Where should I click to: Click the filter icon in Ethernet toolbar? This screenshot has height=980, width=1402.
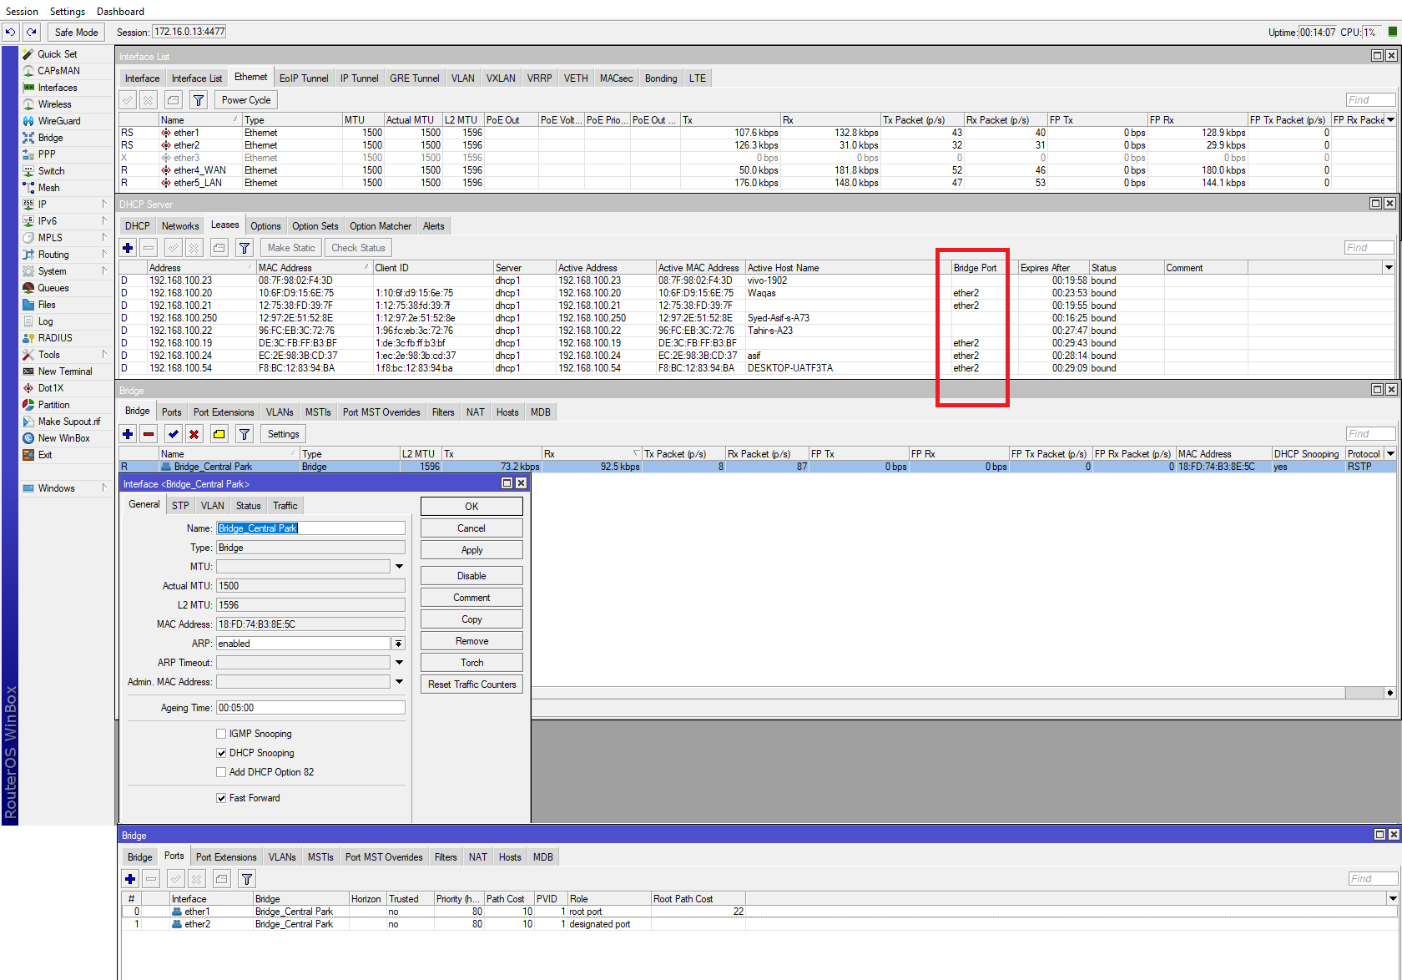(x=199, y=100)
